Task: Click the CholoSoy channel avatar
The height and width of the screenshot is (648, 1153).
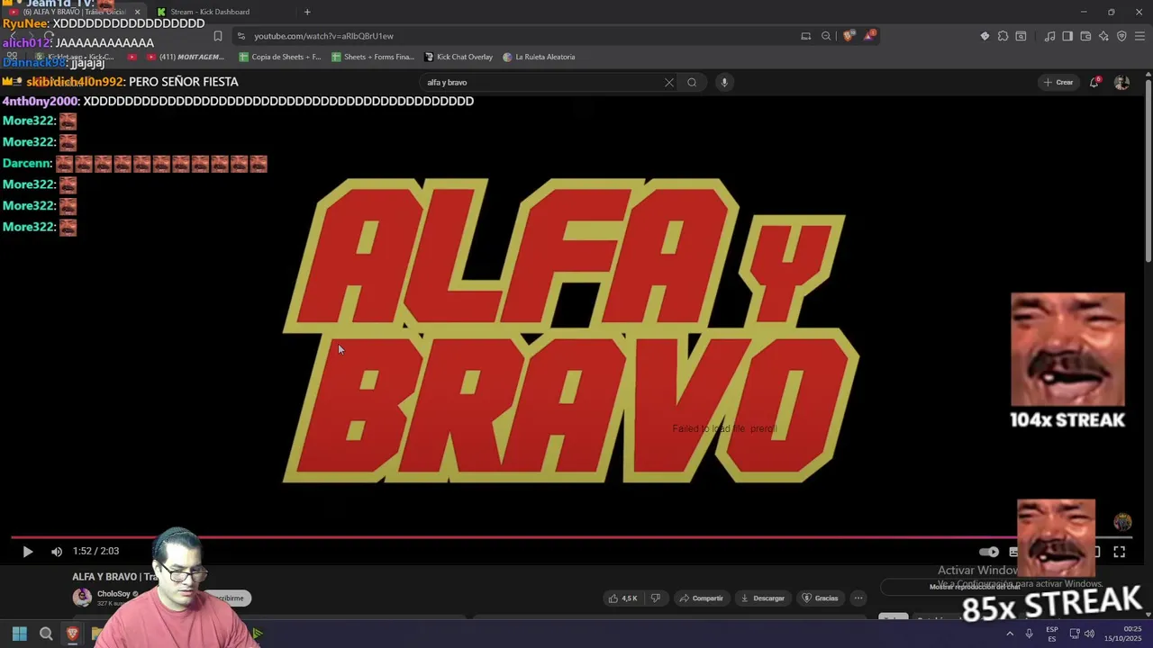Action: point(82,598)
